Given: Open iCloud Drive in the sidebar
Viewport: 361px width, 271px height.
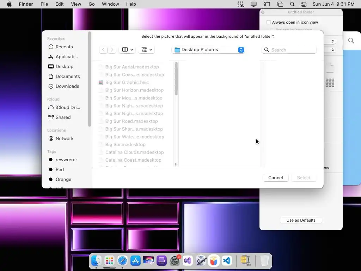Looking at the screenshot, I should pyautogui.click(x=64, y=108).
